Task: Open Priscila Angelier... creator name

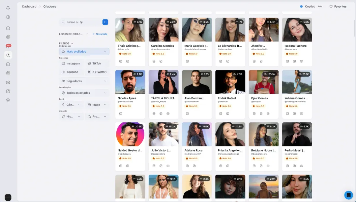Action: coord(230,150)
